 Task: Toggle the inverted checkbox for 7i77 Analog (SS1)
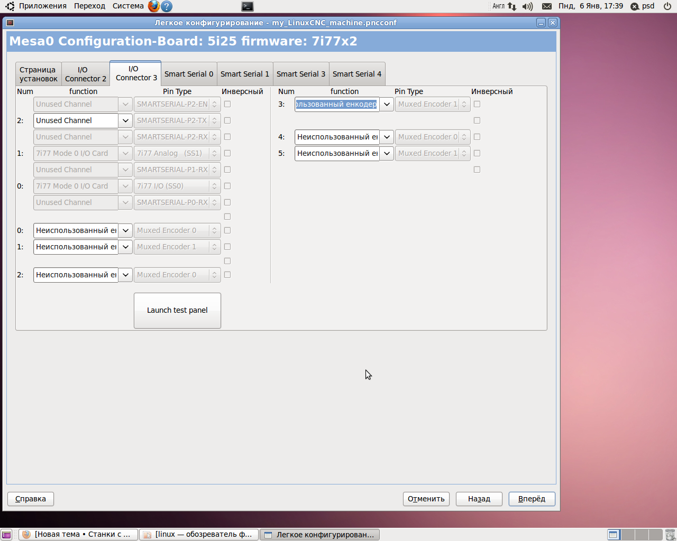pyautogui.click(x=227, y=153)
